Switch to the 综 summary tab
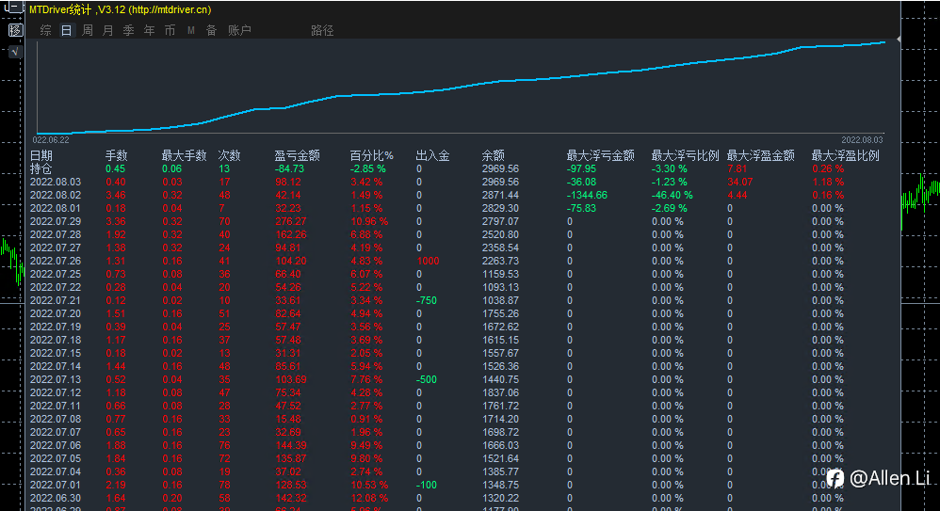940x511 pixels. tap(46, 30)
